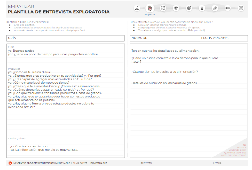Click the mountain flag step icon
Image resolution: width=252 pixels, height=170 pixels.
[x=137, y=8]
